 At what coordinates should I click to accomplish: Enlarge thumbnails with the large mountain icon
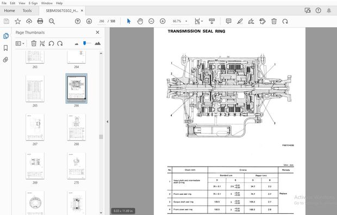(98, 43)
